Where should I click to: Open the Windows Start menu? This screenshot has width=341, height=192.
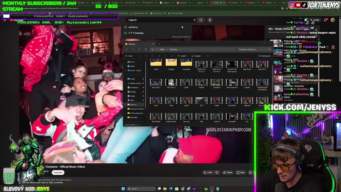click(x=123, y=189)
